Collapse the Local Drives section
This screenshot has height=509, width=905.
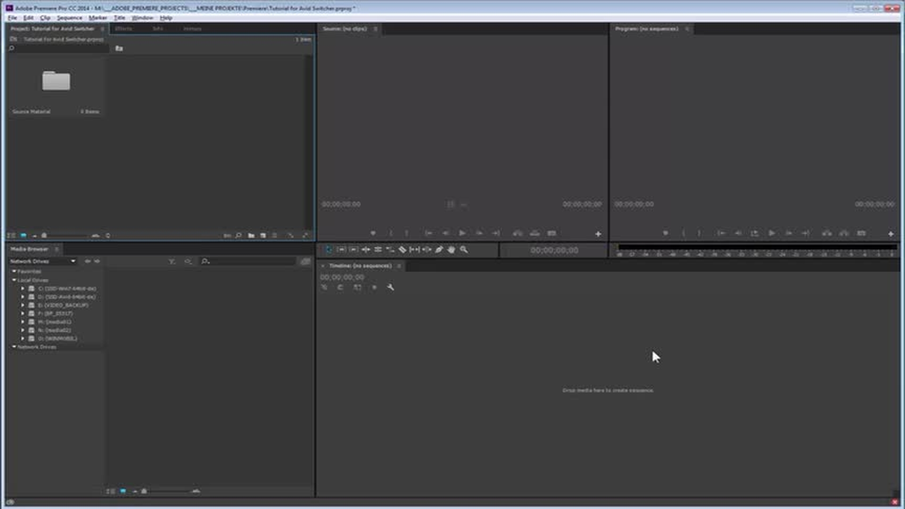[14, 280]
